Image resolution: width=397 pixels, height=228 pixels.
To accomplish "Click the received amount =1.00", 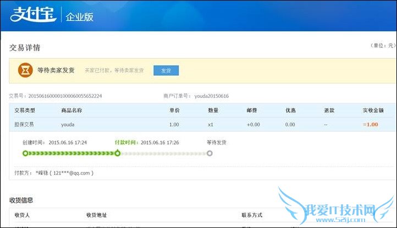I will [x=371, y=125].
